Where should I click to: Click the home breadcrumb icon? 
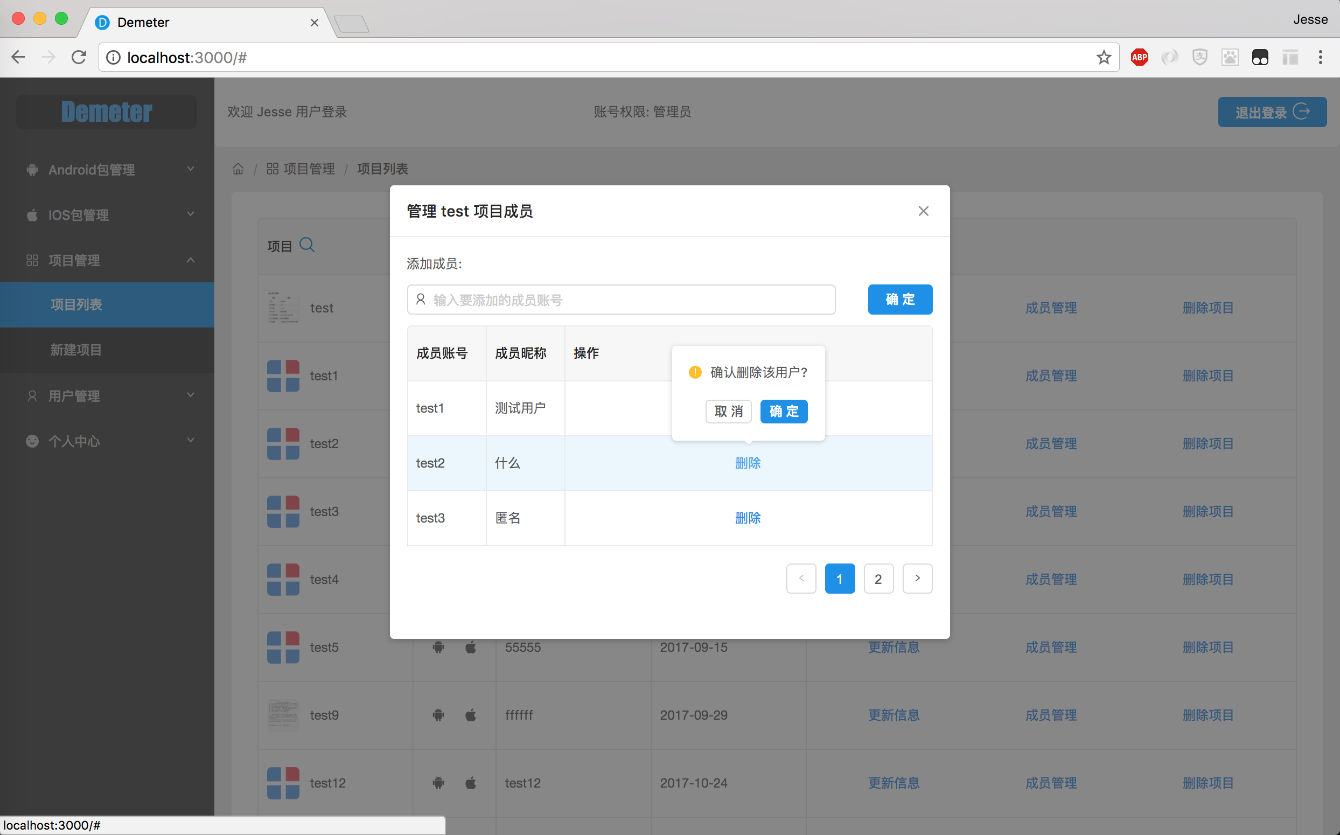coord(238,169)
